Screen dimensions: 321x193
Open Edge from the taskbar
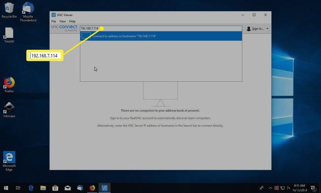[31, 188]
